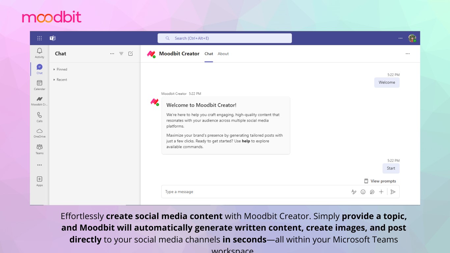The image size is (450, 253).
Task: Click the Microsoft Teams logo icon
Action: (x=53, y=38)
